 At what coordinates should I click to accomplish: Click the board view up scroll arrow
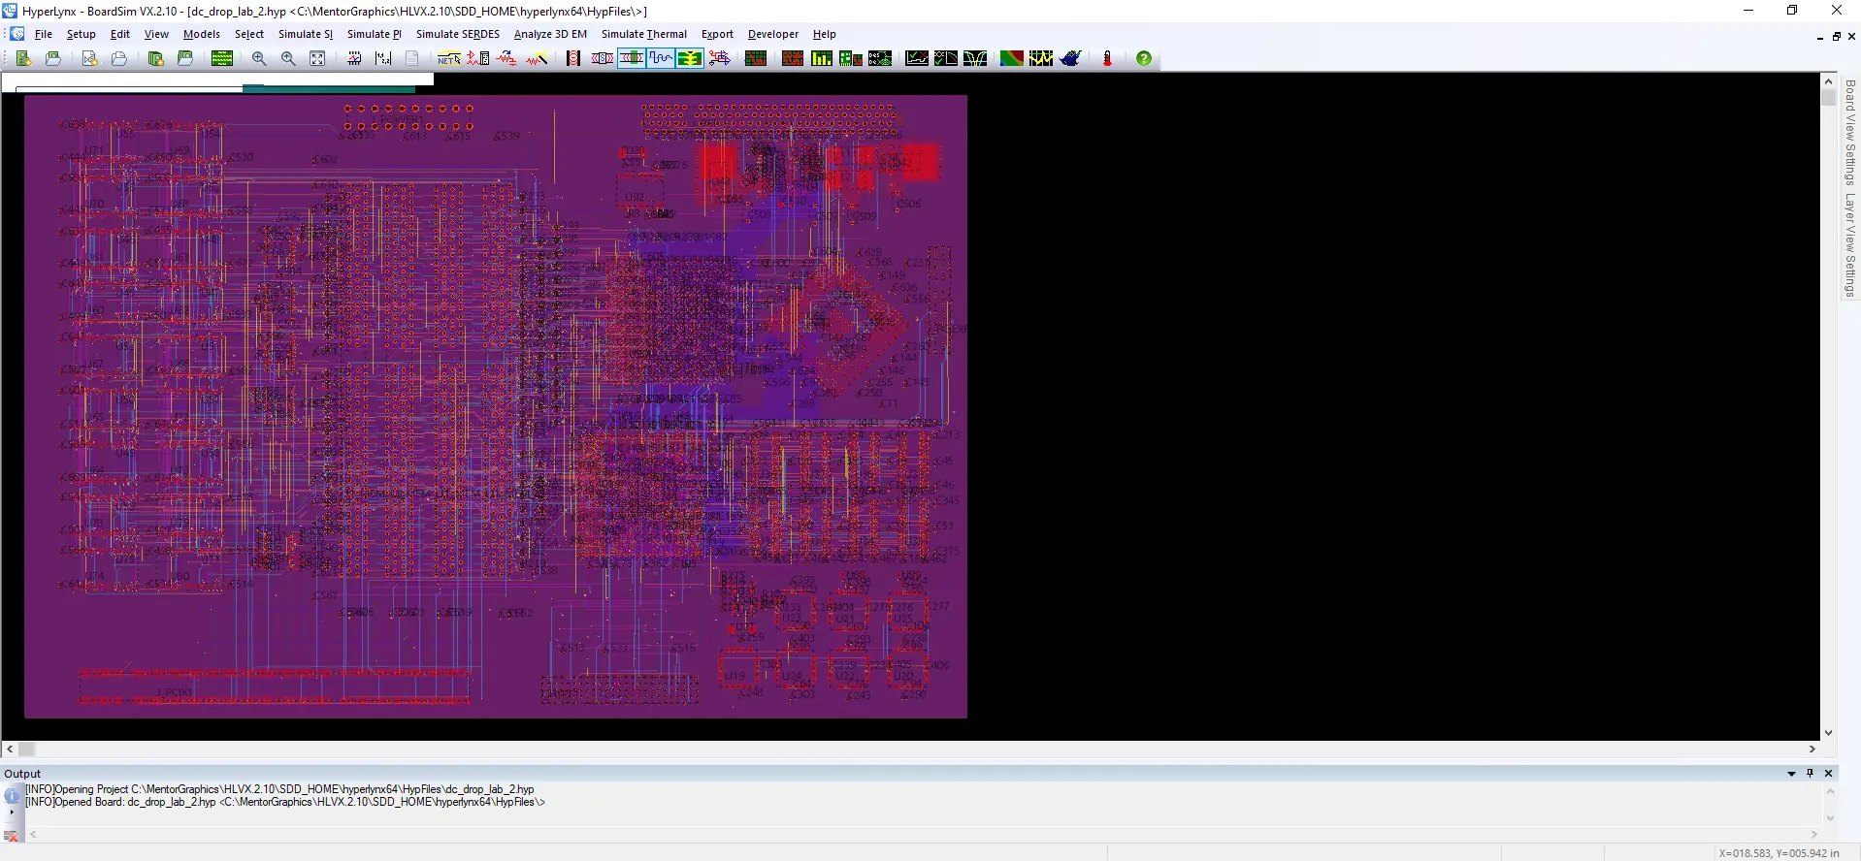(1828, 80)
